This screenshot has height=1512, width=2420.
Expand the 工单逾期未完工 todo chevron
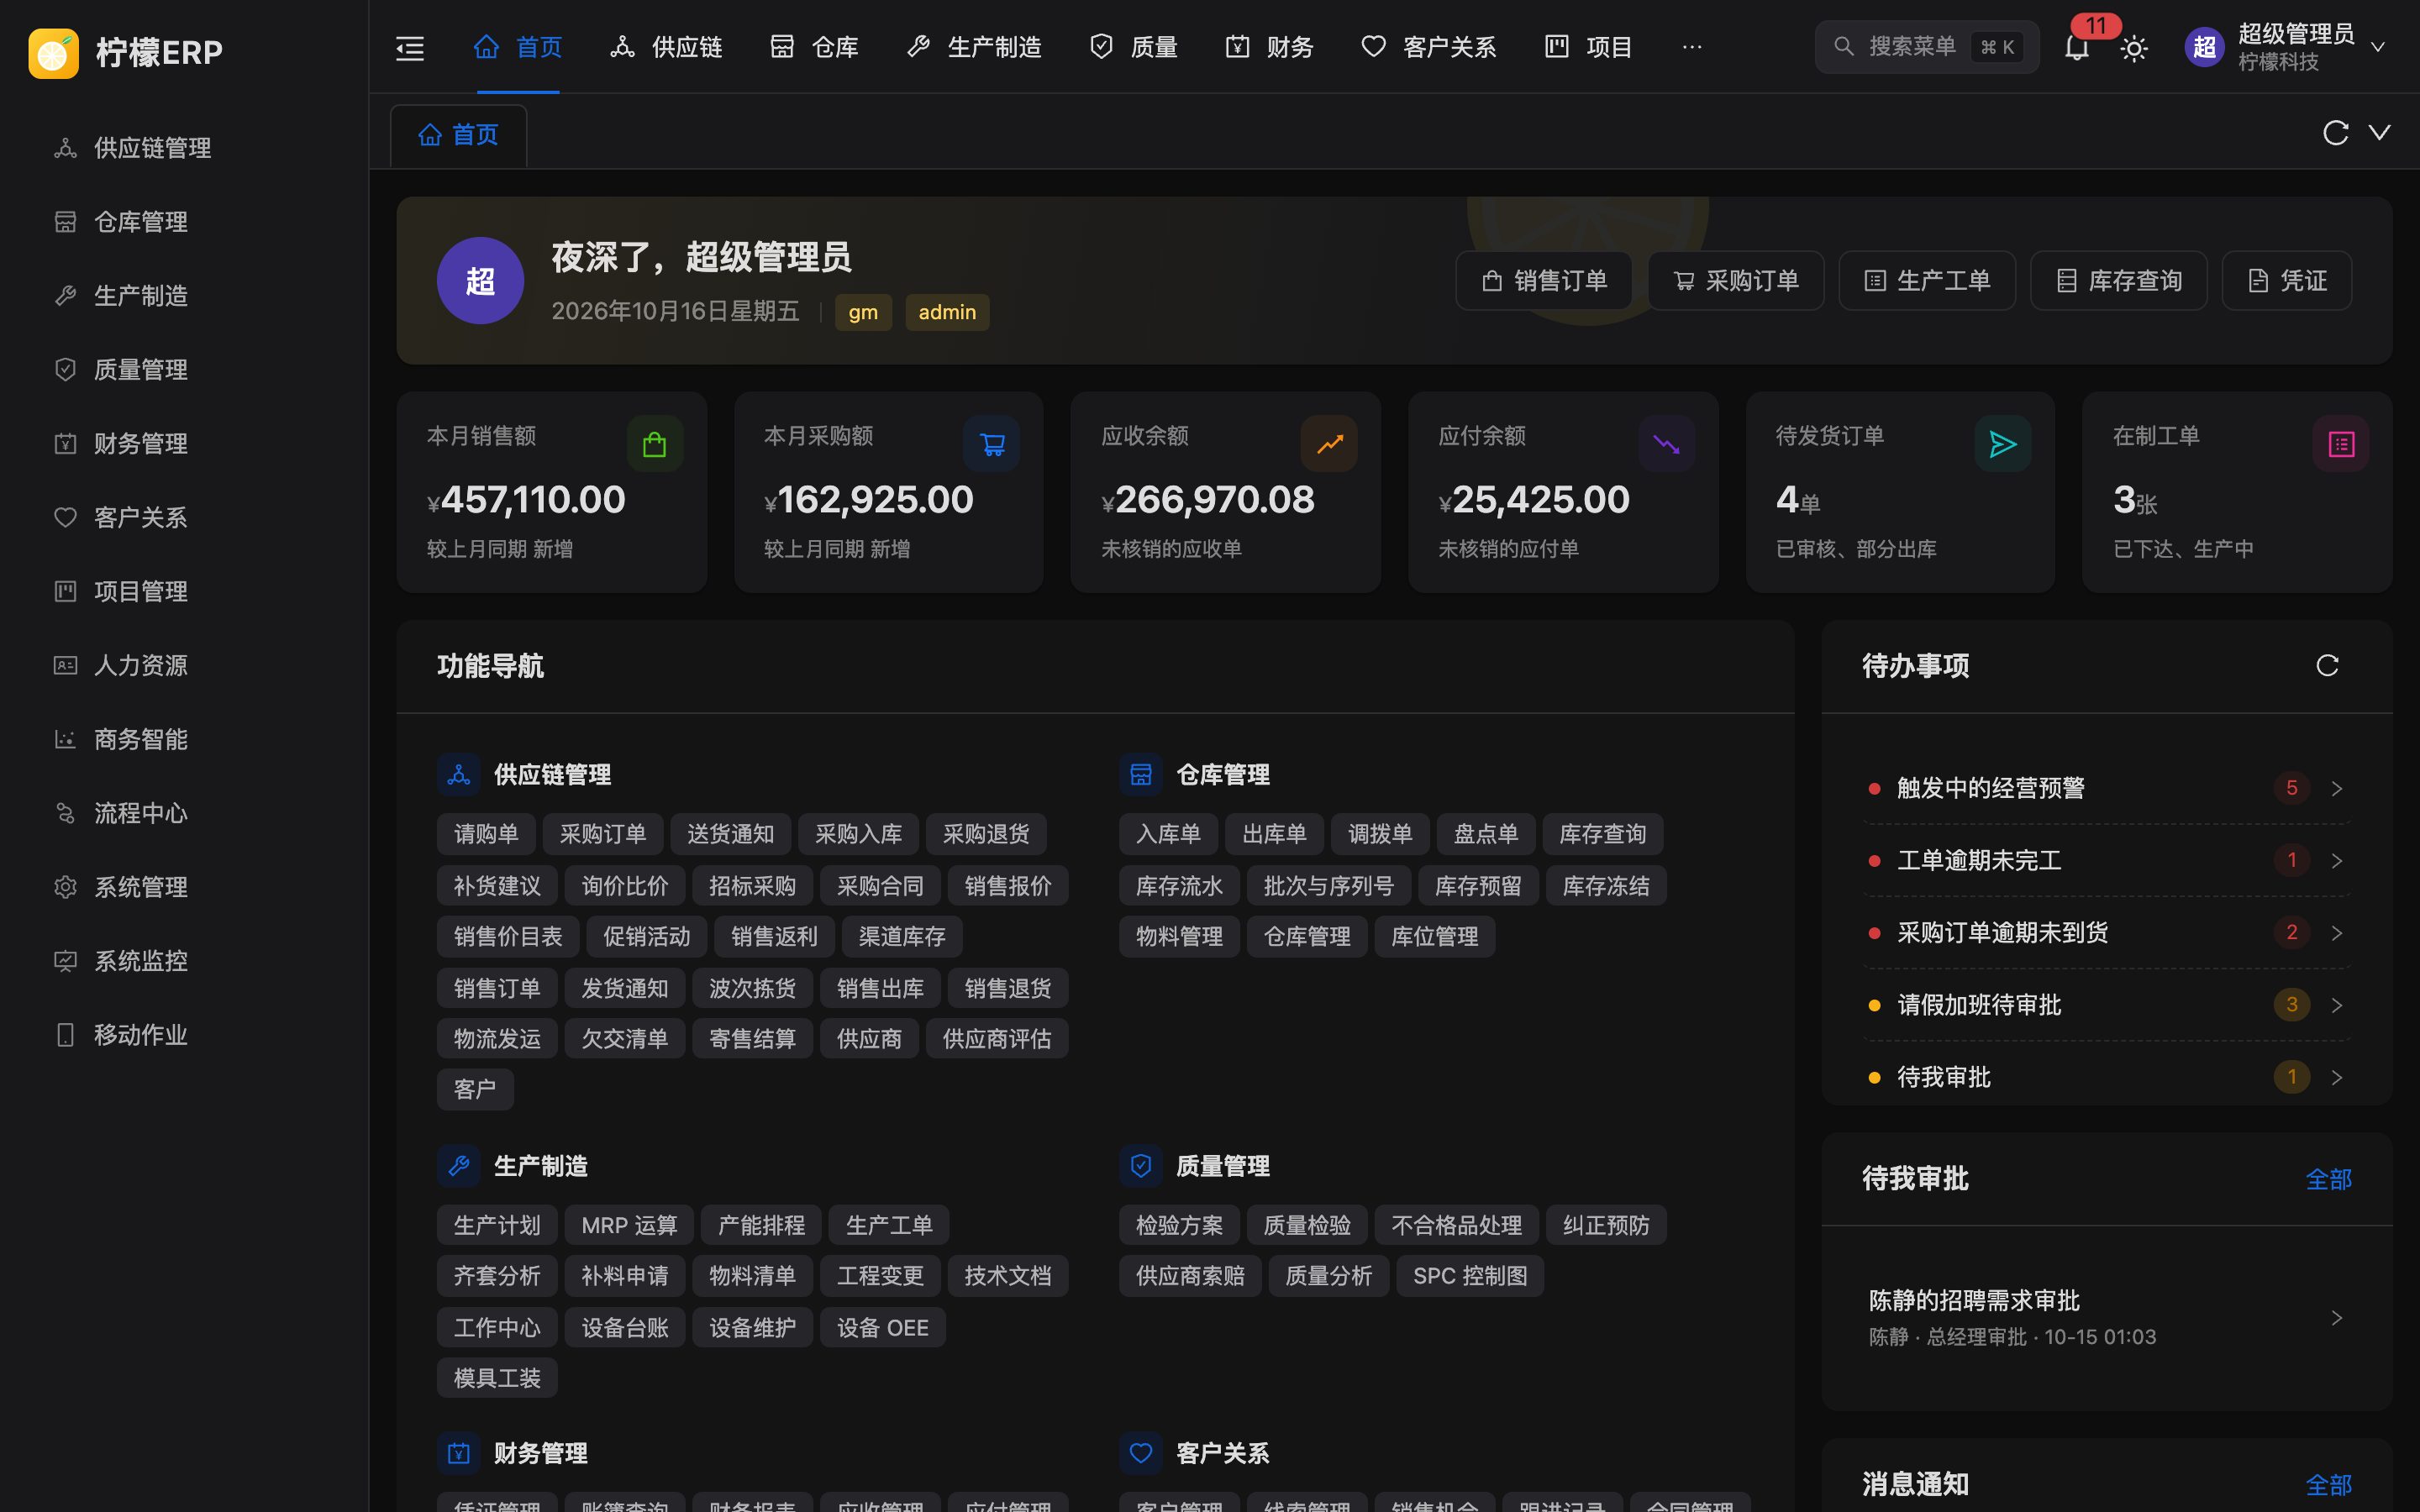(2337, 861)
